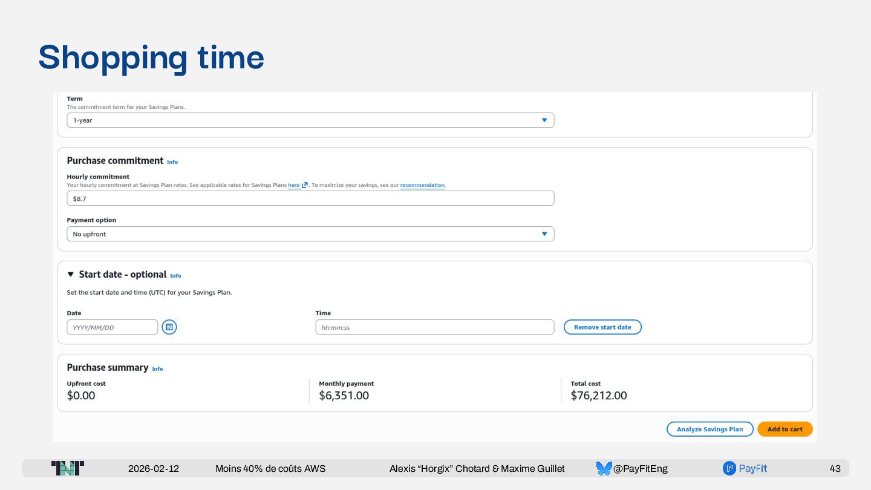Follow the 'here' Savings Plans rates link
This screenshot has height=490, width=871.
point(294,185)
